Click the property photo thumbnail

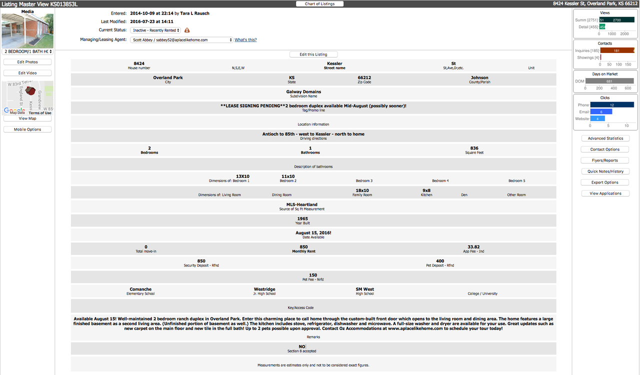27,30
